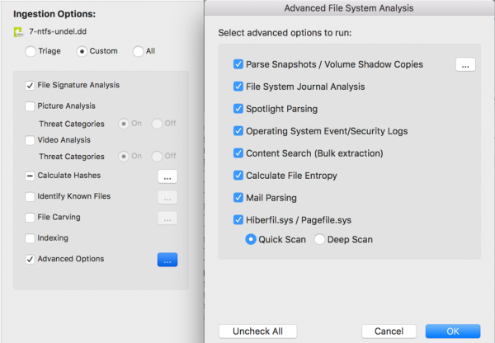Open Advanced Options blue ellipsis button

[167, 260]
